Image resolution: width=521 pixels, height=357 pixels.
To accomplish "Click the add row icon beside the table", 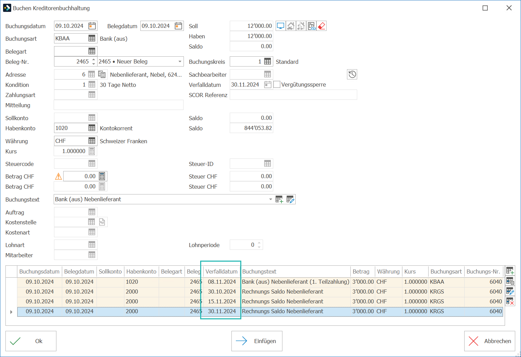I will 510,271.
